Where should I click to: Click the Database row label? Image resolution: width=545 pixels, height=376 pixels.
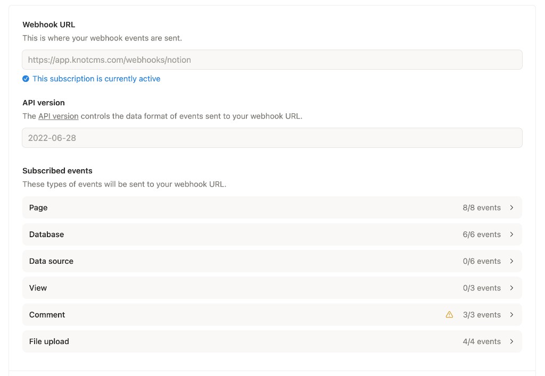(47, 235)
